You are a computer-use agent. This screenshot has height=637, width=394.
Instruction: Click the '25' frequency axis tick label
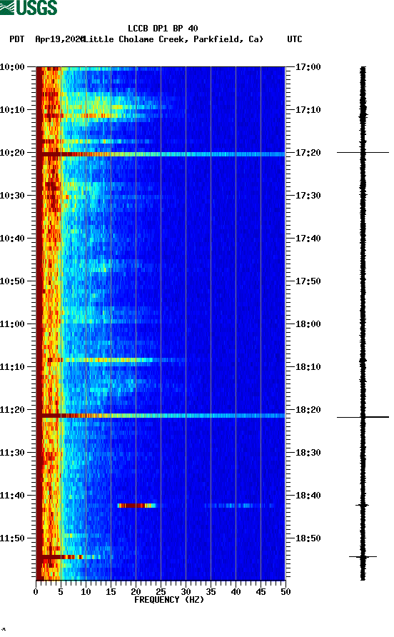pyautogui.click(x=161, y=592)
